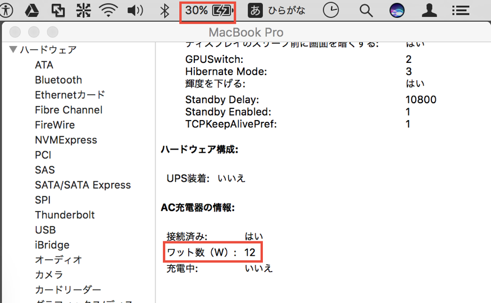Select Thunderbolt in the sidebar
Image resolution: width=491 pixels, height=303 pixels.
65,215
